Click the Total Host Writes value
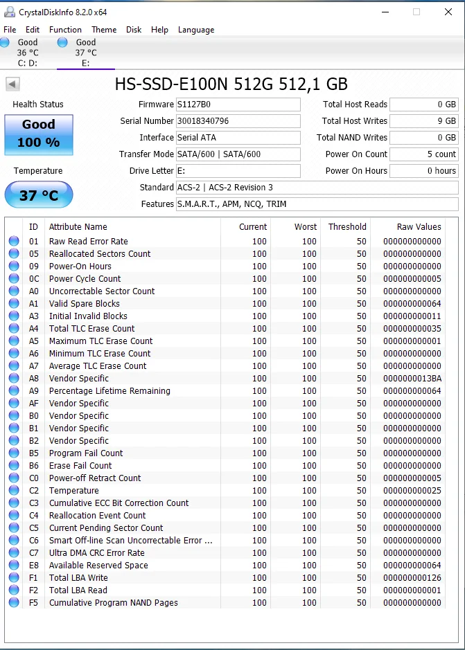This screenshot has height=650, width=465. [x=424, y=121]
